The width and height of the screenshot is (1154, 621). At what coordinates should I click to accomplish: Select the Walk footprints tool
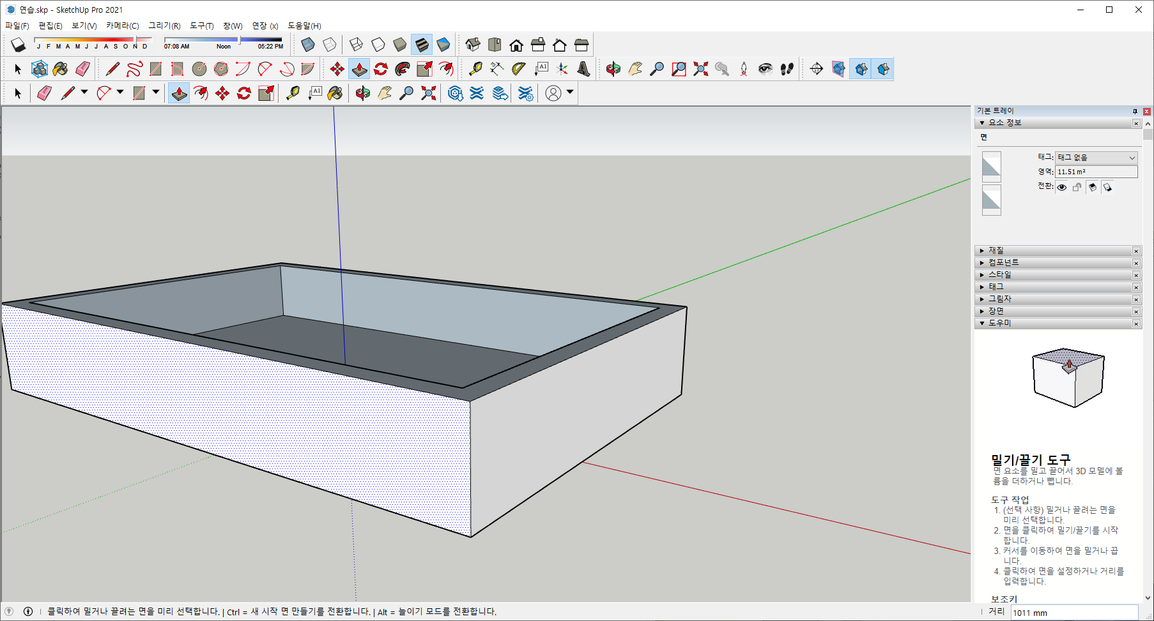click(x=787, y=69)
